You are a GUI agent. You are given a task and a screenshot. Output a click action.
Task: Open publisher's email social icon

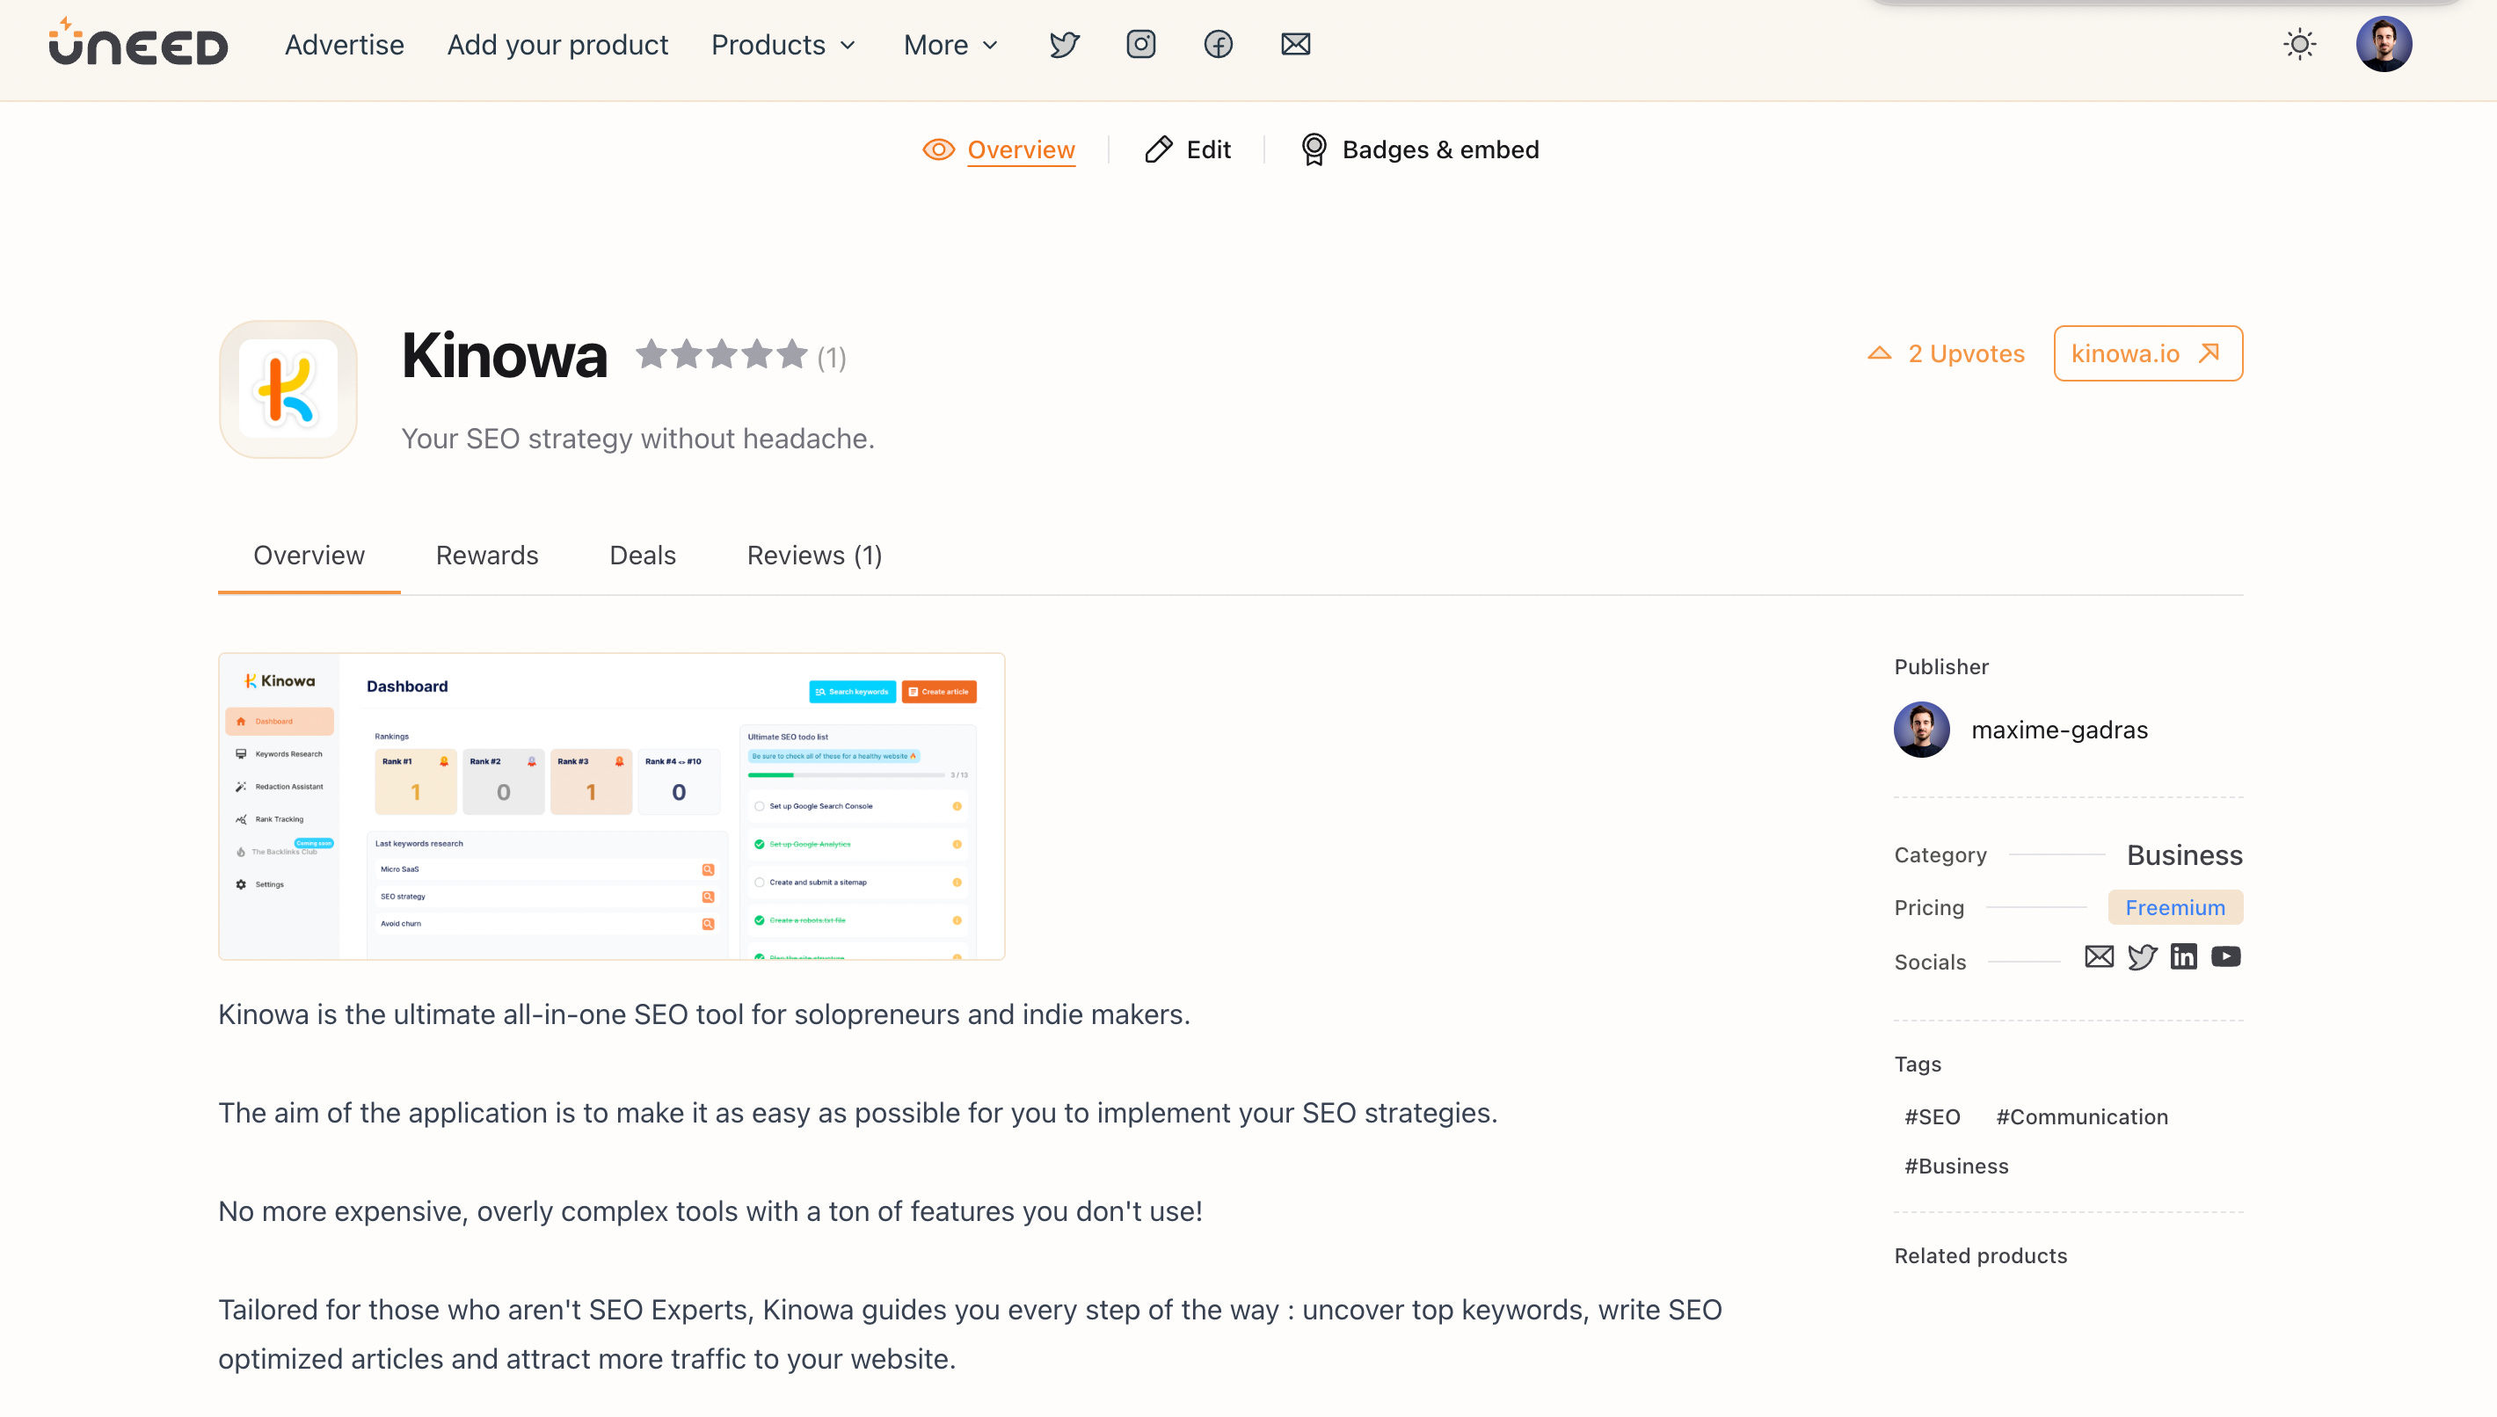[2099, 957]
